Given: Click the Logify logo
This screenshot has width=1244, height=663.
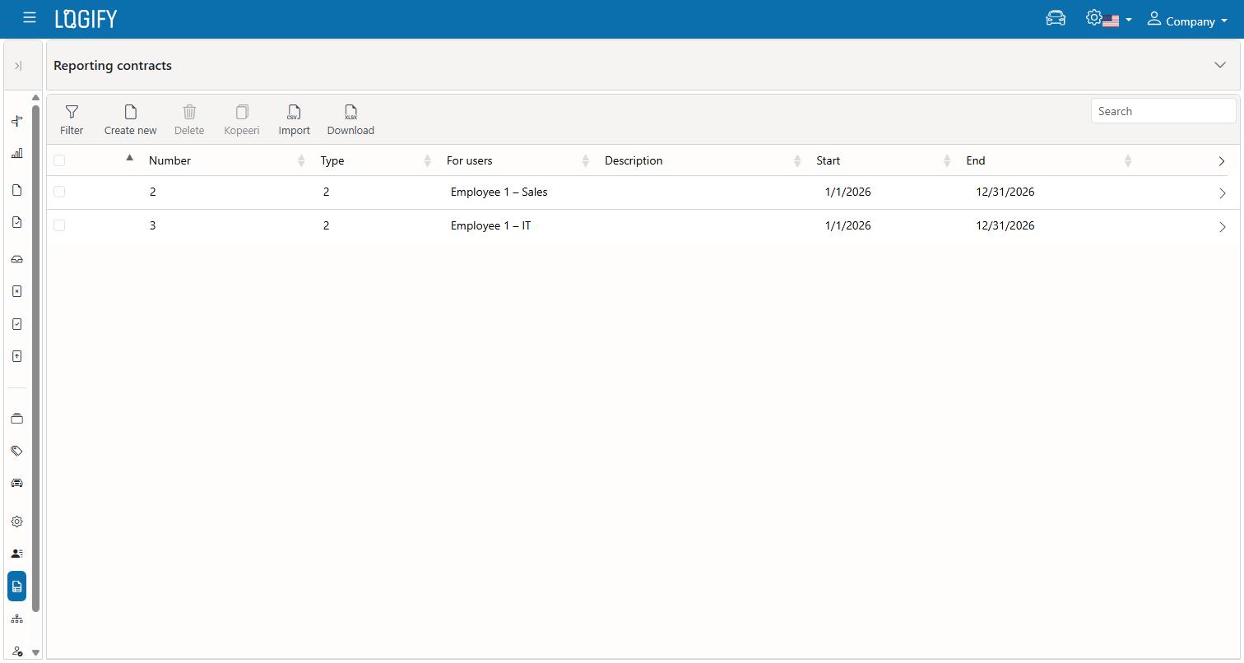Looking at the screenshot, I should [86, 19].
